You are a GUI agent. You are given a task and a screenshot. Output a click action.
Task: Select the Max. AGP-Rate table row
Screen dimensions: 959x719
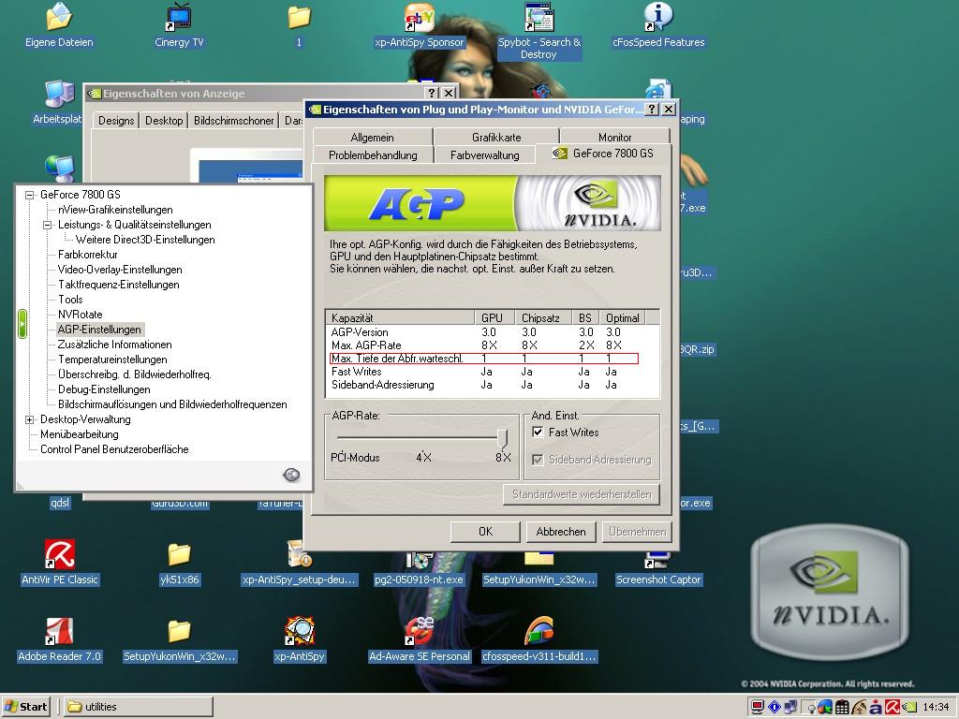point(493,345)
